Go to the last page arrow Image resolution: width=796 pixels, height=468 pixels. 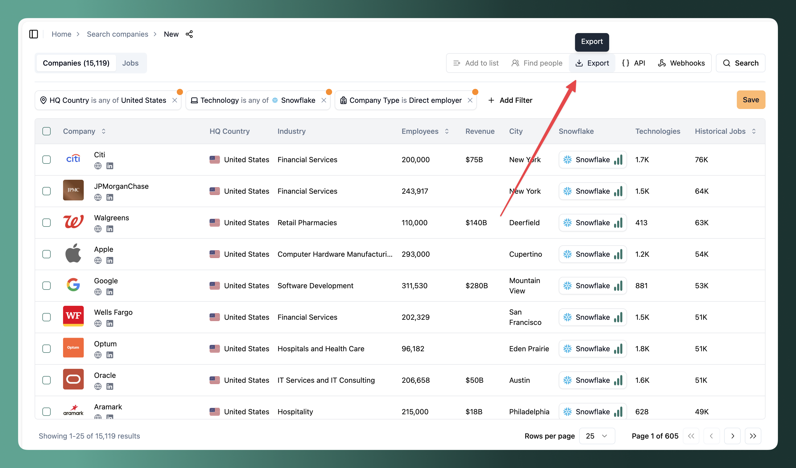tap(753, 436)
